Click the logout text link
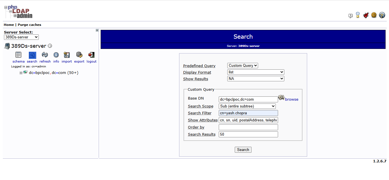 (92, 61)
